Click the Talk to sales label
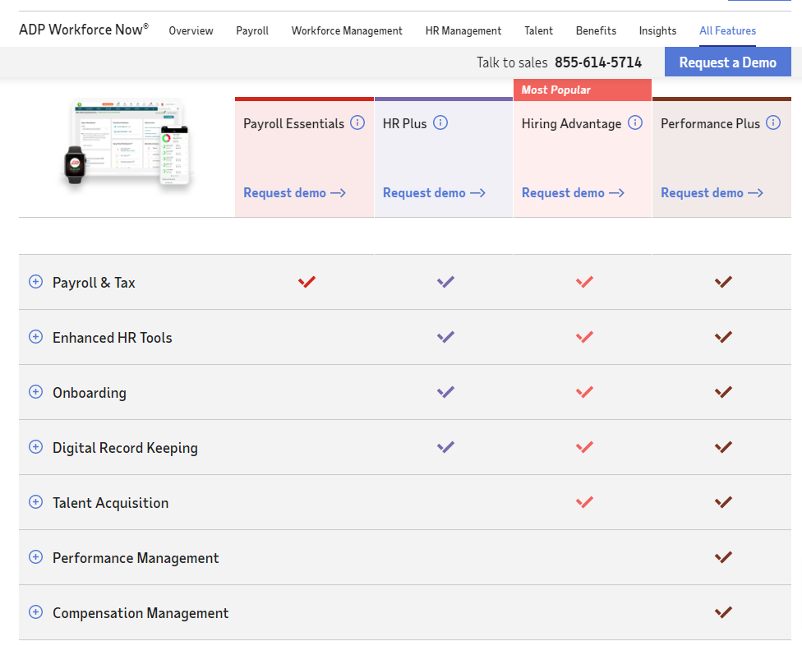 click(x=512, y=62)
